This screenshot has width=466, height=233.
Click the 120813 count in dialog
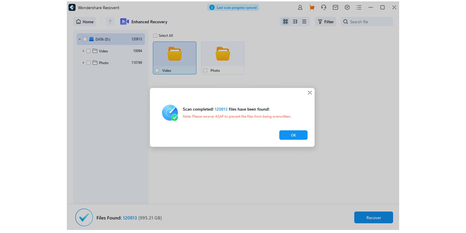pos(221,109)
